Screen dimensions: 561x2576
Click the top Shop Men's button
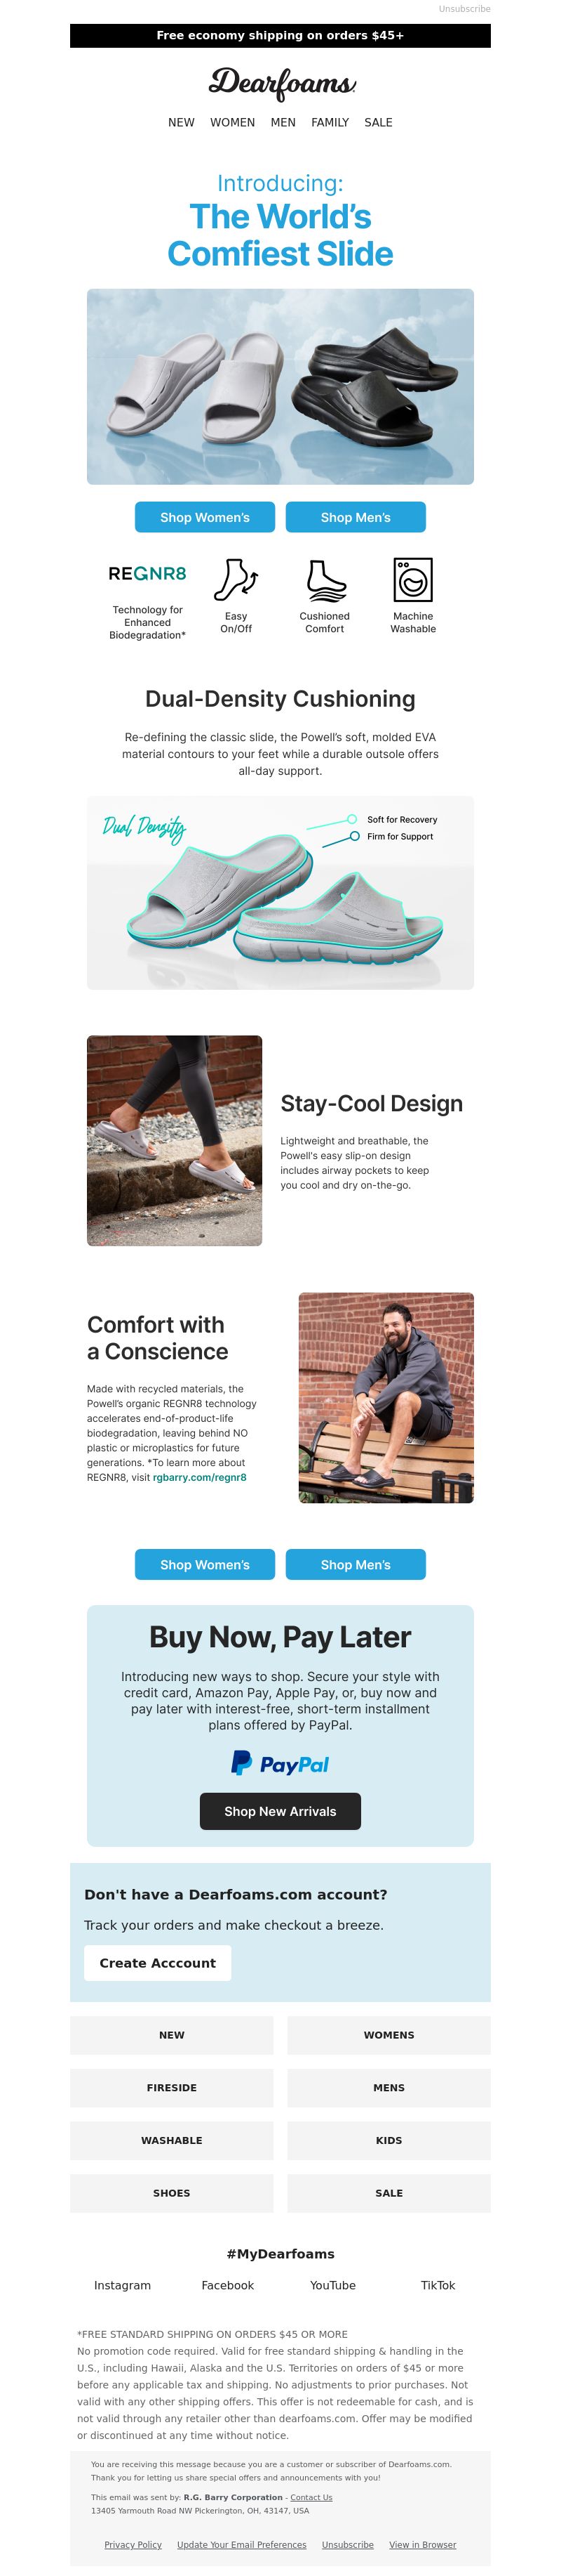tap(356, 517)
